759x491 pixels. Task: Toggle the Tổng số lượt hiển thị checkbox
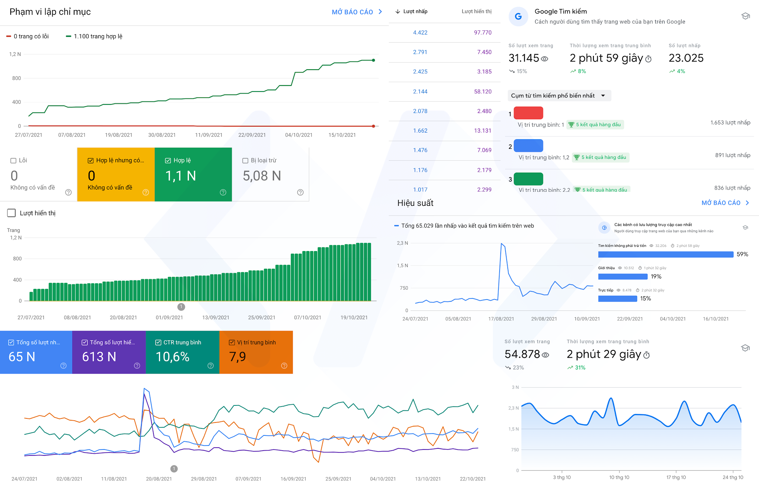pyautogui.click(x=84, y=343)
